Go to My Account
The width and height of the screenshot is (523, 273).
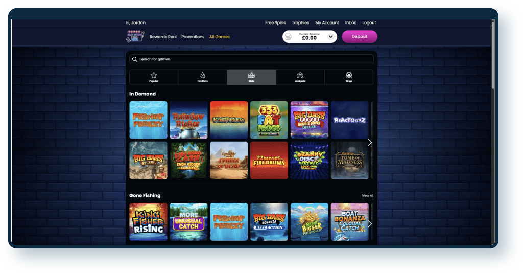[327, 22]
